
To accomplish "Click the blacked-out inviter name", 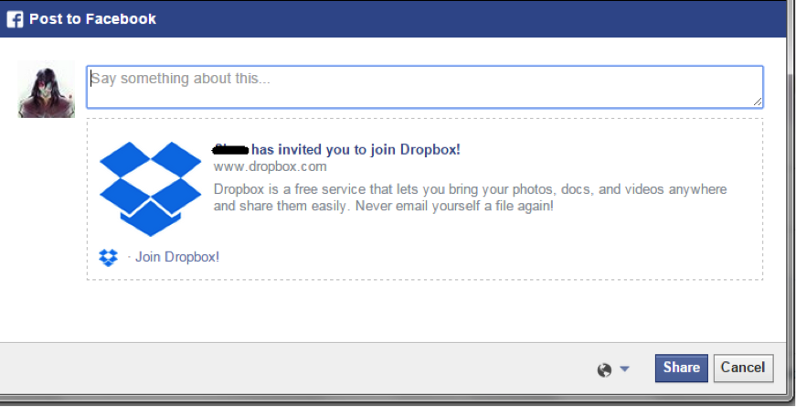I will pos(231,149).
